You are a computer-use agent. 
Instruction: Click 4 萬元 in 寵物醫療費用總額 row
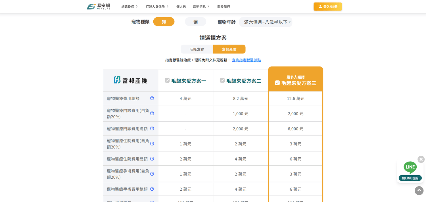pos(185,98)
